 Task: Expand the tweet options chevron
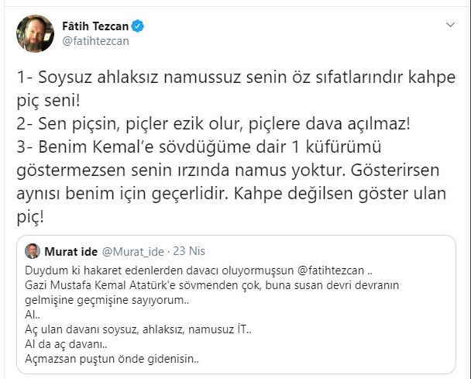tap(451, 26)
